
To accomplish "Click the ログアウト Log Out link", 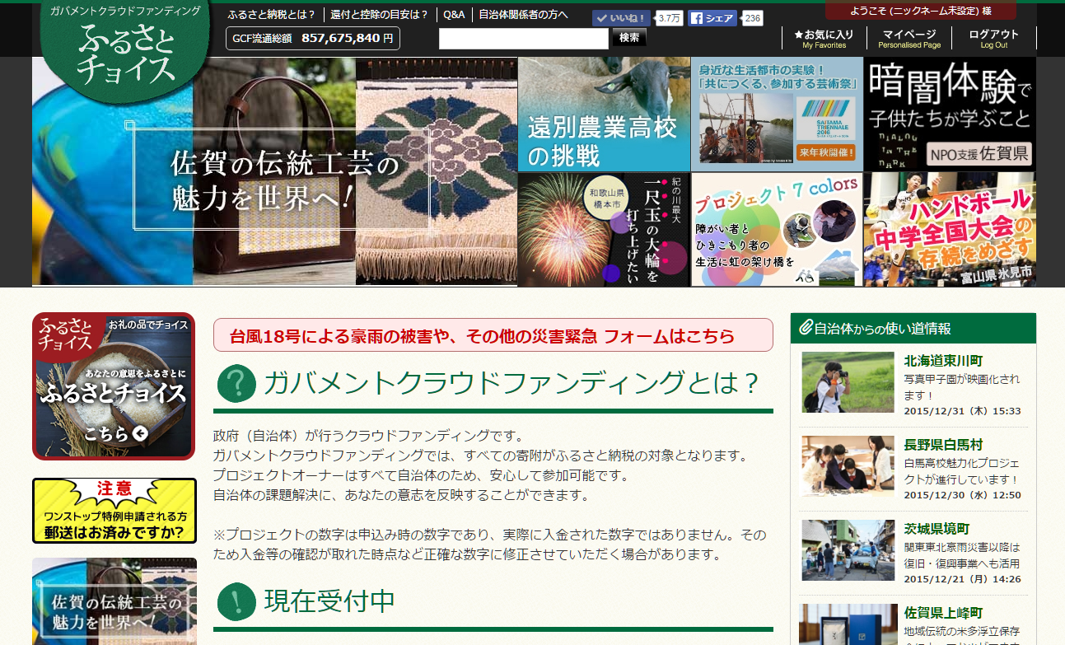I will 994,39.
